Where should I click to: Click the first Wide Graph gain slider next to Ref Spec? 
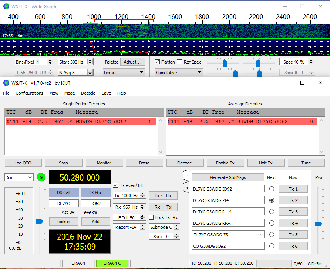click(224, 63)
